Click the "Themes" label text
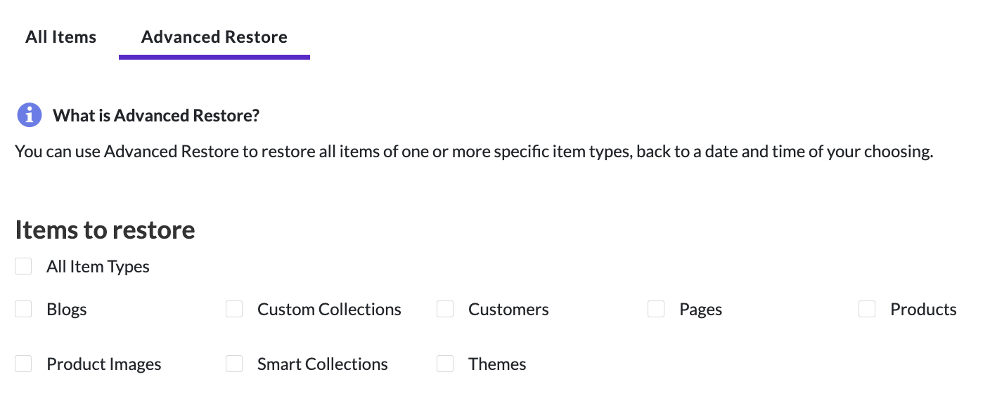The height and width of the screenshot is (410, 990). [497, 364]
